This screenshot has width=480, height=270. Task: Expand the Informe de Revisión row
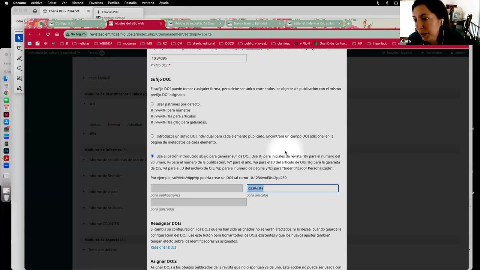pyautogui.click(x=84, y=175)
